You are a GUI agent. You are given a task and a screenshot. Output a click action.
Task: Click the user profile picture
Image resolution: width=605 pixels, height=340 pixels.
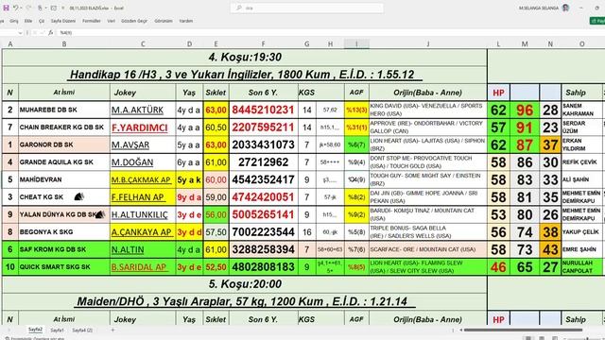coord(565,8)
